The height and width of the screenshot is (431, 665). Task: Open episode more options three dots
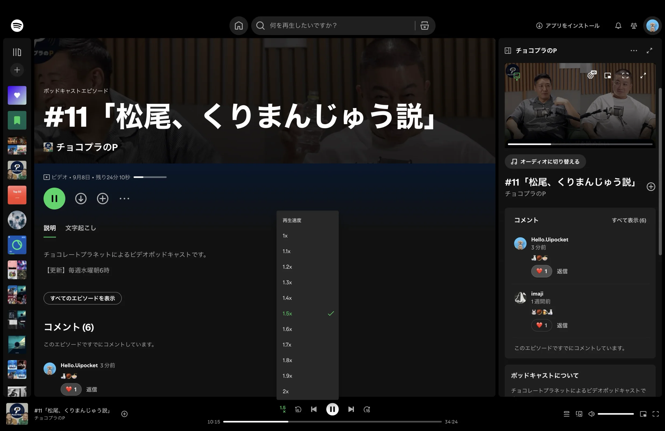click(x=124, y=199)
